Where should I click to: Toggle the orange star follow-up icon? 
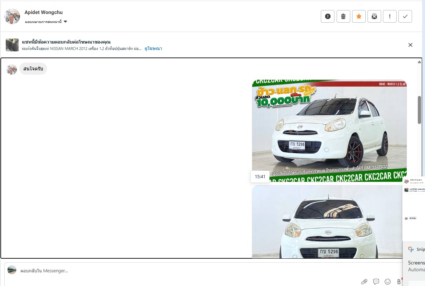(359, 17)
